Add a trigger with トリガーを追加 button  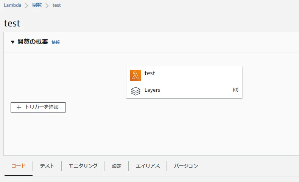(38, 107)
